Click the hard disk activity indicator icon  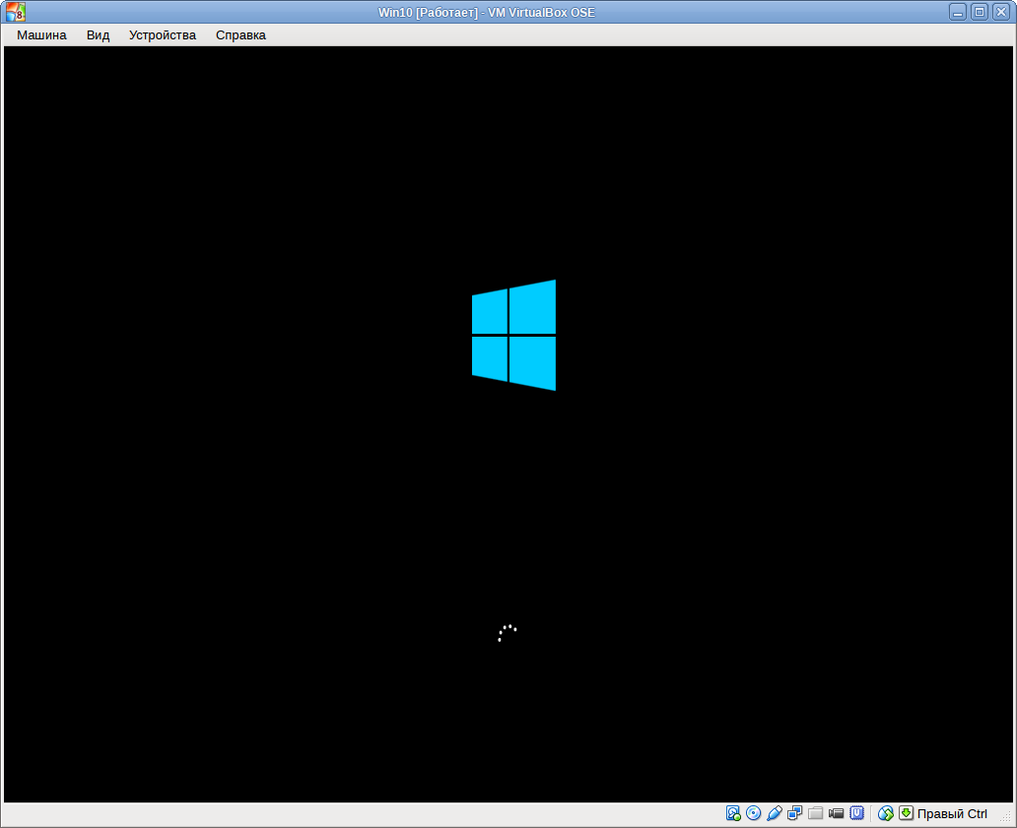pos(733,813)
